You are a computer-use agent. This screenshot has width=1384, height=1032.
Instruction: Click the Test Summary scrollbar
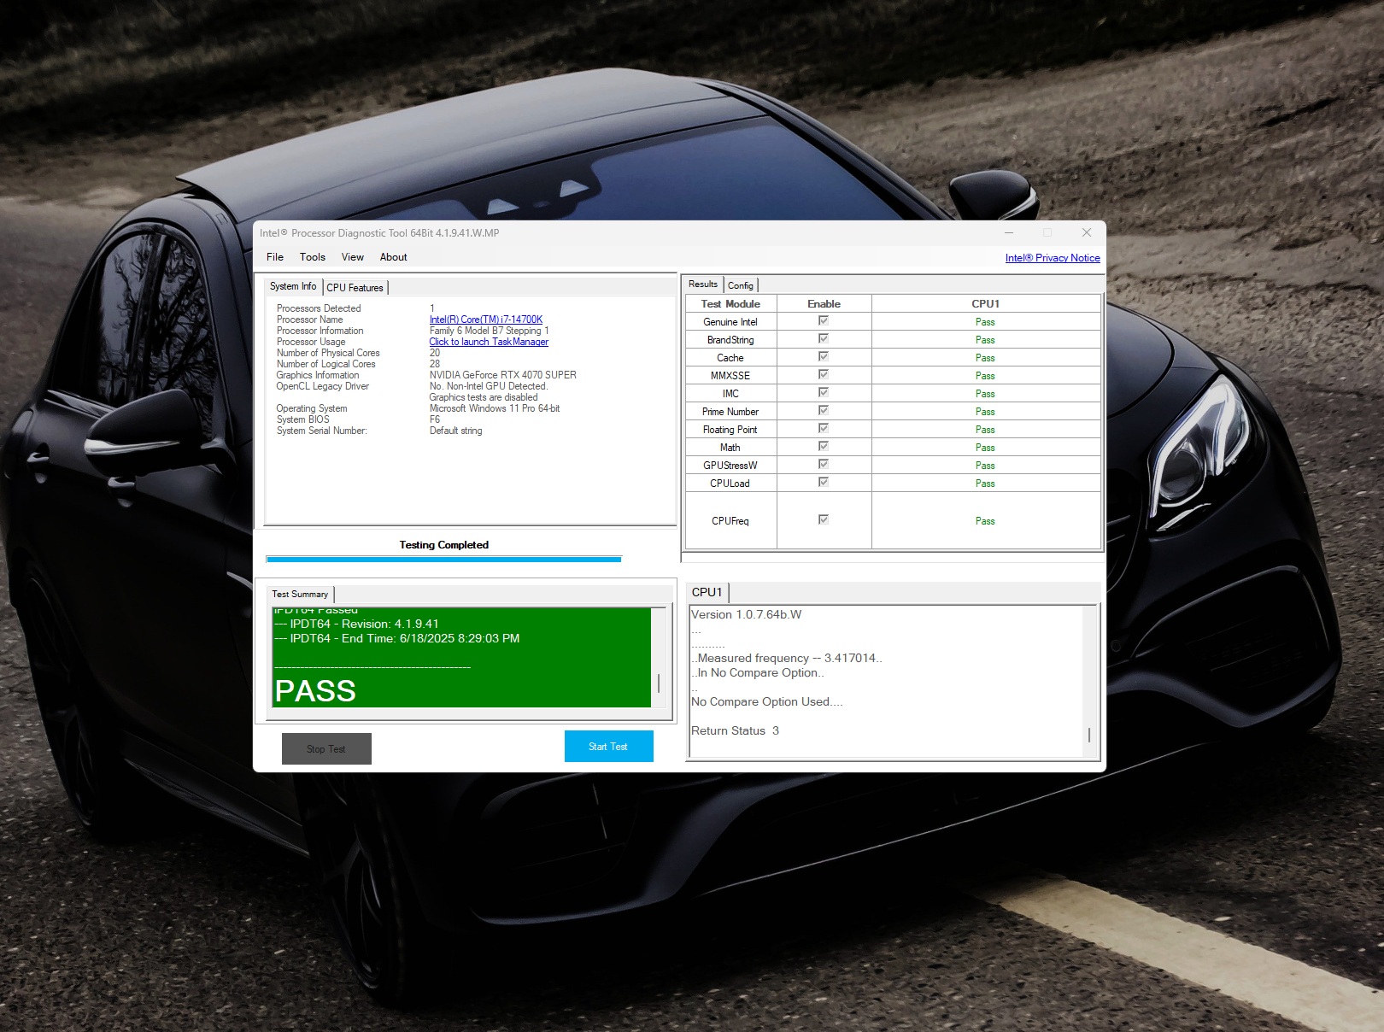point(658,683)
